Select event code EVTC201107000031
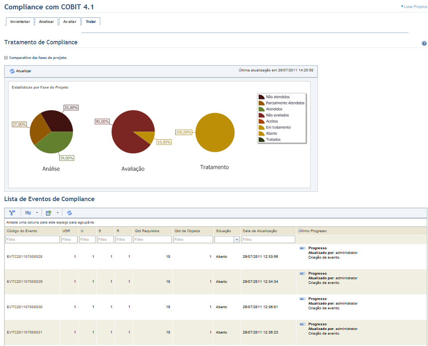This screenshot has height=346, width=428. 25,332
